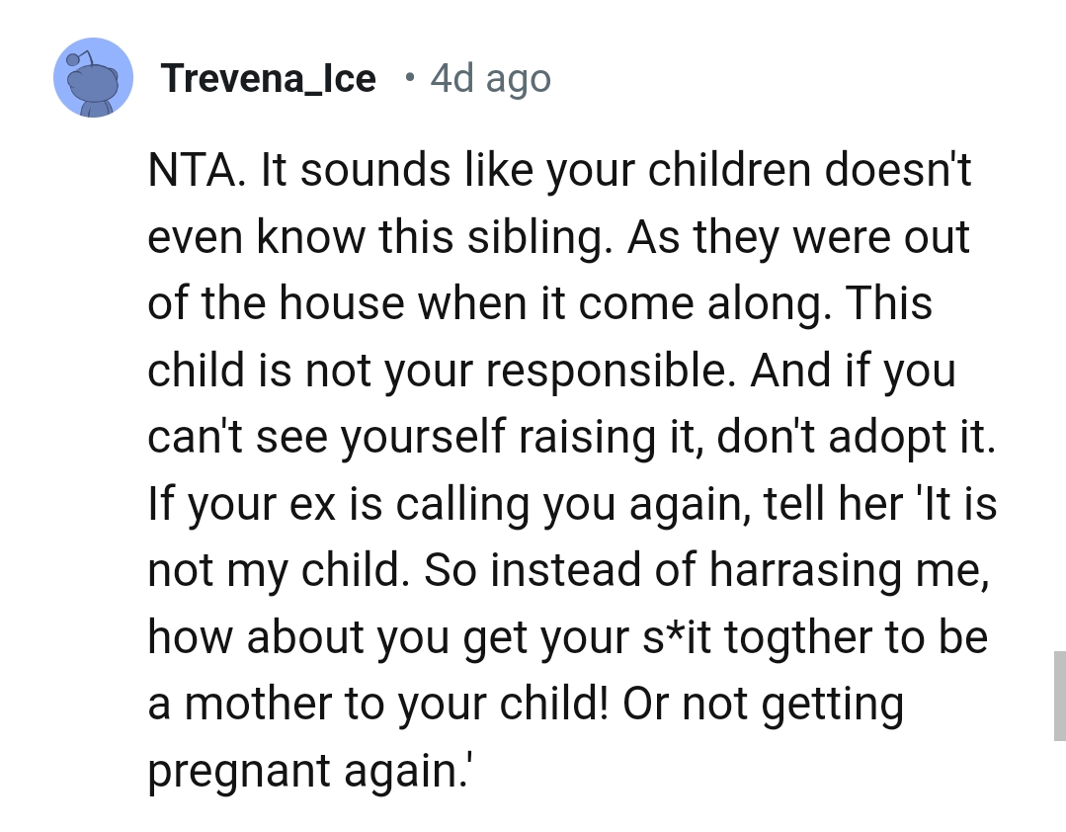Click the bold Trevena_Ice author name

coord(269,78)
